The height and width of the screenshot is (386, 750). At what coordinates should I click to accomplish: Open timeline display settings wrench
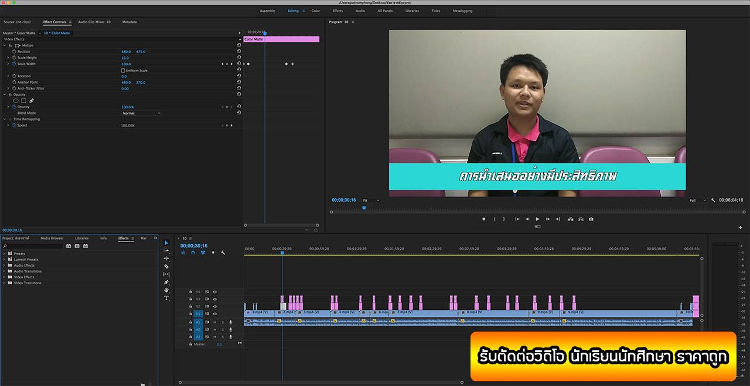pos(223,253)
